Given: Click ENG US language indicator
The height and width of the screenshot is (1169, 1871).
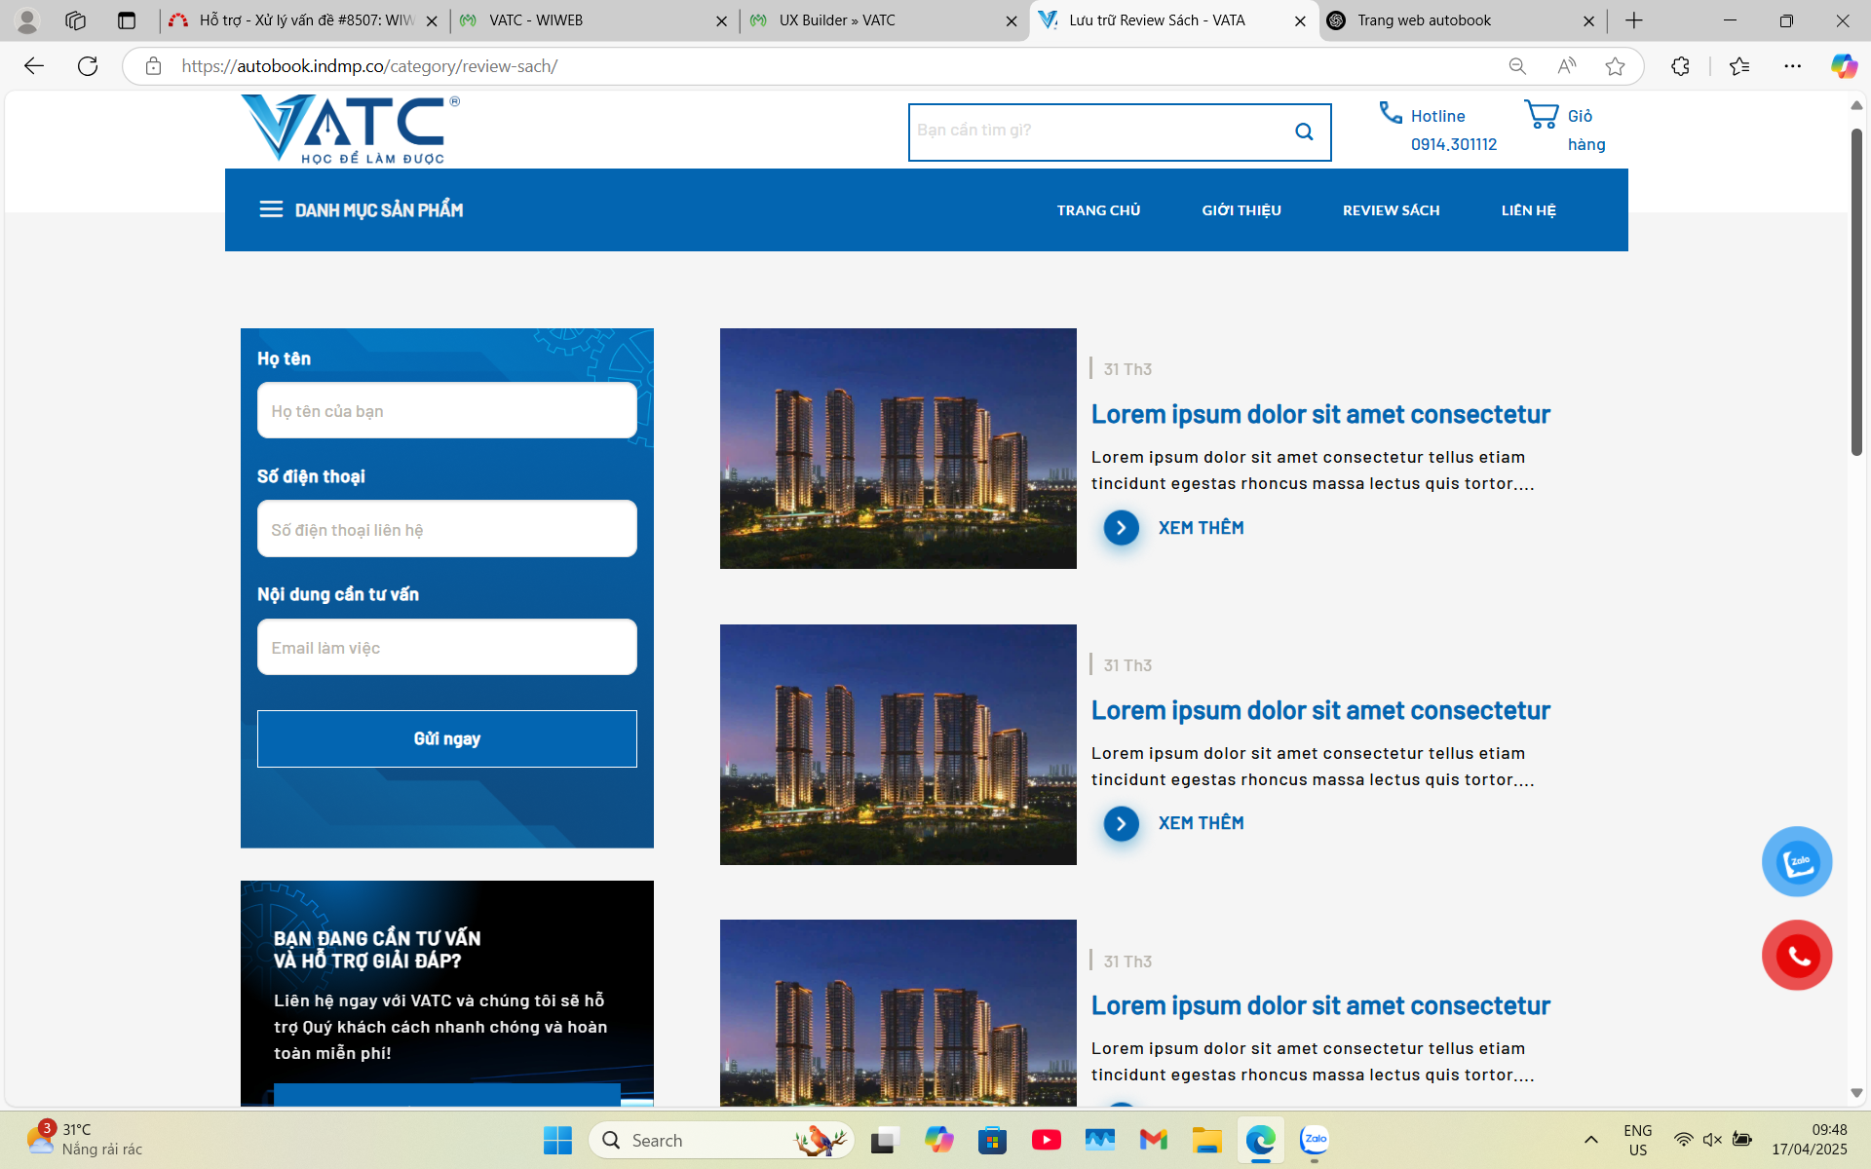Looking at the screenshot, I should (1637, 1140).
